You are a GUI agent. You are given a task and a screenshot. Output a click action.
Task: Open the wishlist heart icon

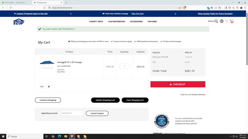tap(227, 21)
